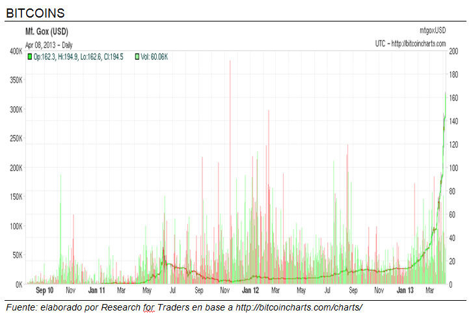This screenshot has height=319, width=471.
Task: Click the green volume spike near Oct 2010
Action: [x=61, y=229]
